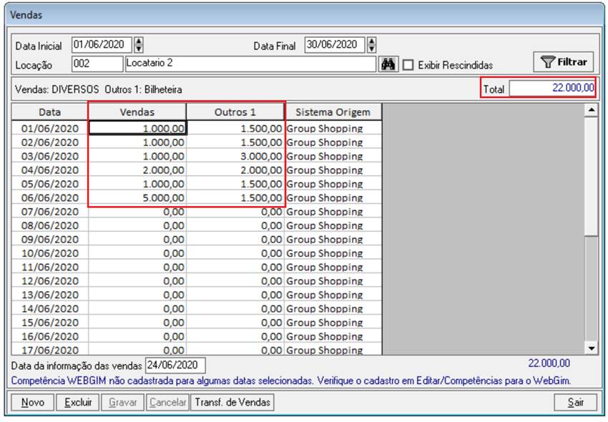The width and height of the screenshot is (608, 422).
Task: Click the Vendas: DIVERSOS Outros 1: Bilheteira label
Action: tap(99, 89)
